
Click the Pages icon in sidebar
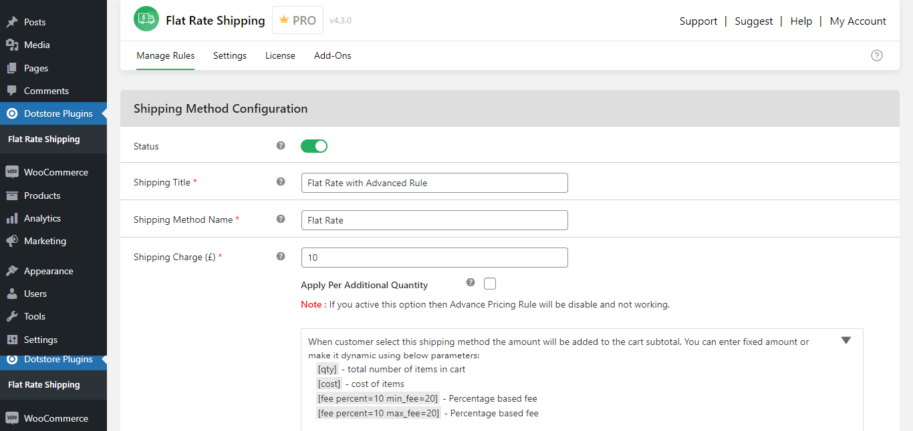[x=12, y=68]
